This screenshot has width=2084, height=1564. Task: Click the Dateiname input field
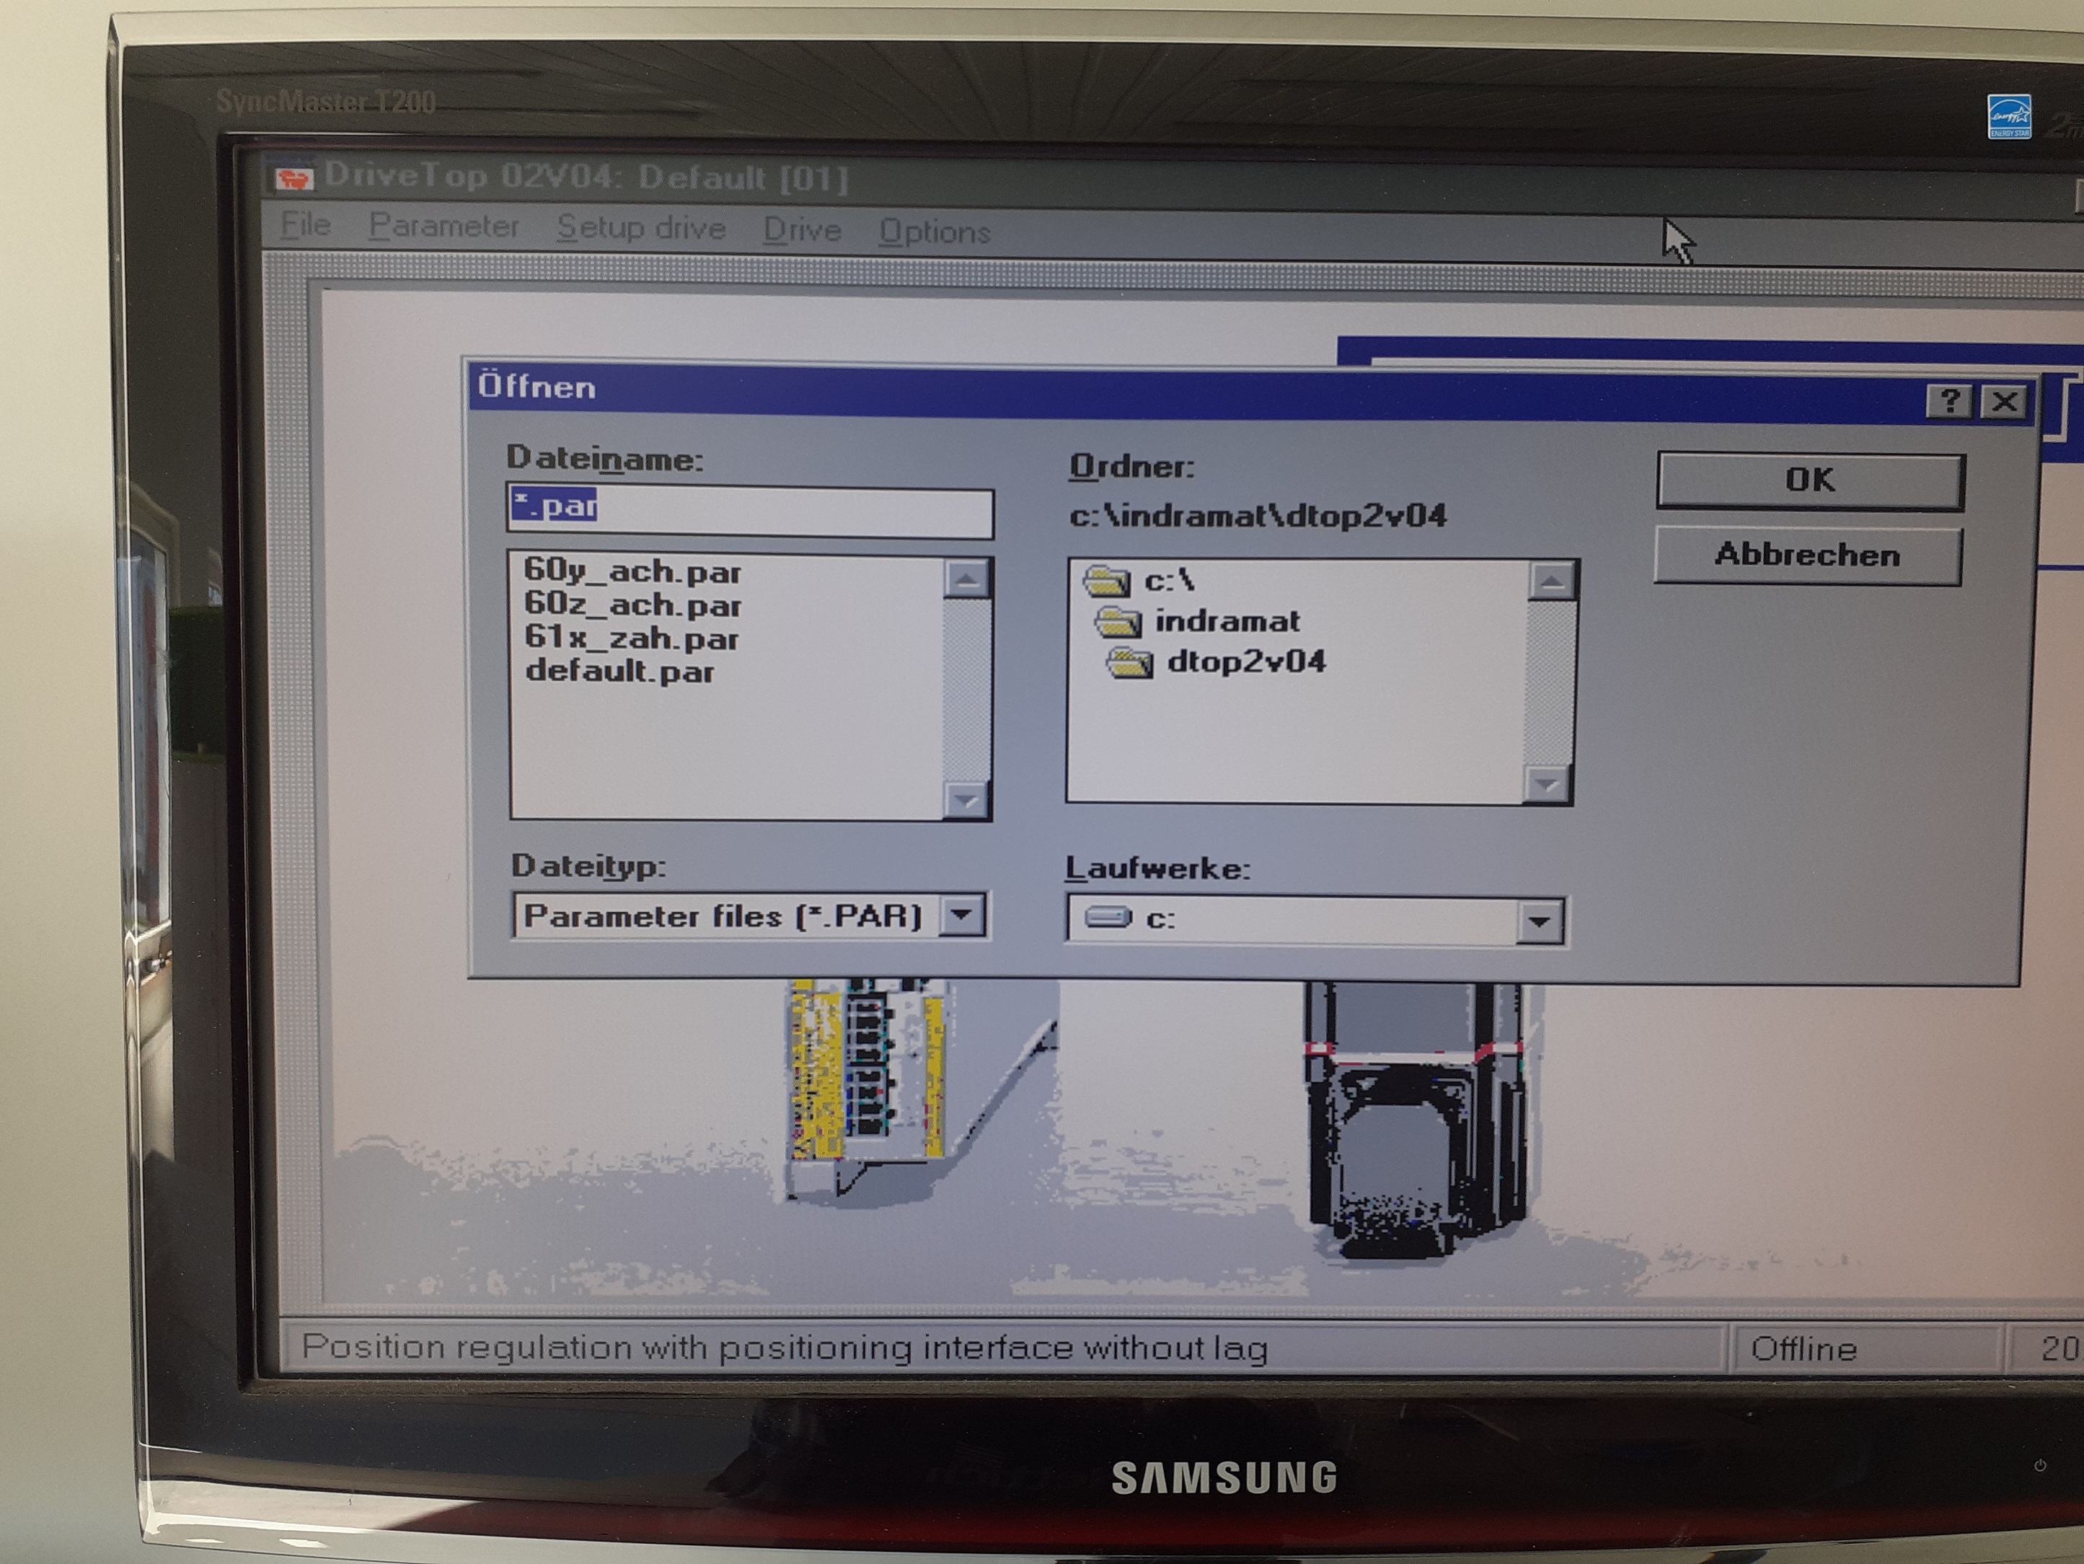[750, 512]
